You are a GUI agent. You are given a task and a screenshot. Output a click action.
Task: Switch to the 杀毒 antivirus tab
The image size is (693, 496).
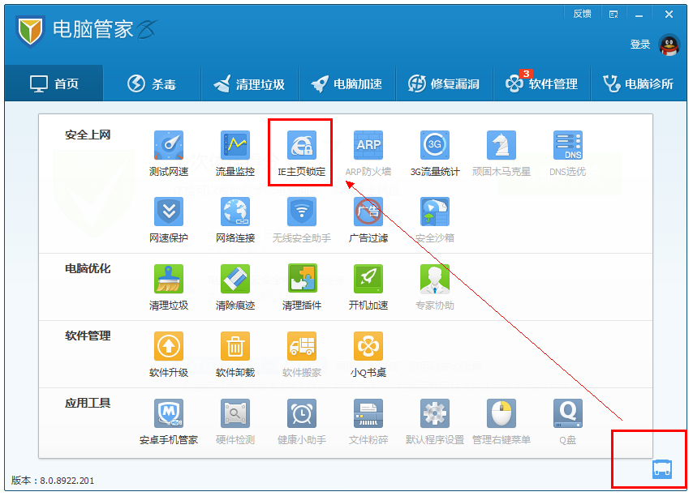(x=152, y=83)
